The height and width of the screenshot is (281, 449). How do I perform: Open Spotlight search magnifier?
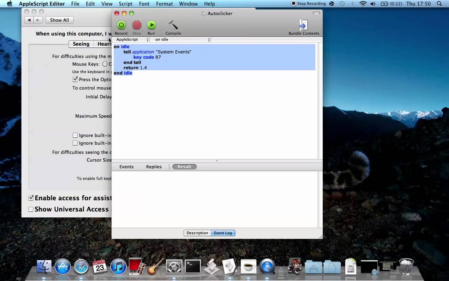(x=439, y=4)
